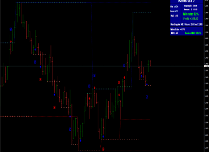Click the Winrate: 62% readout
The height and width of the screenshot is (152, 209).
tap(191, 14)
